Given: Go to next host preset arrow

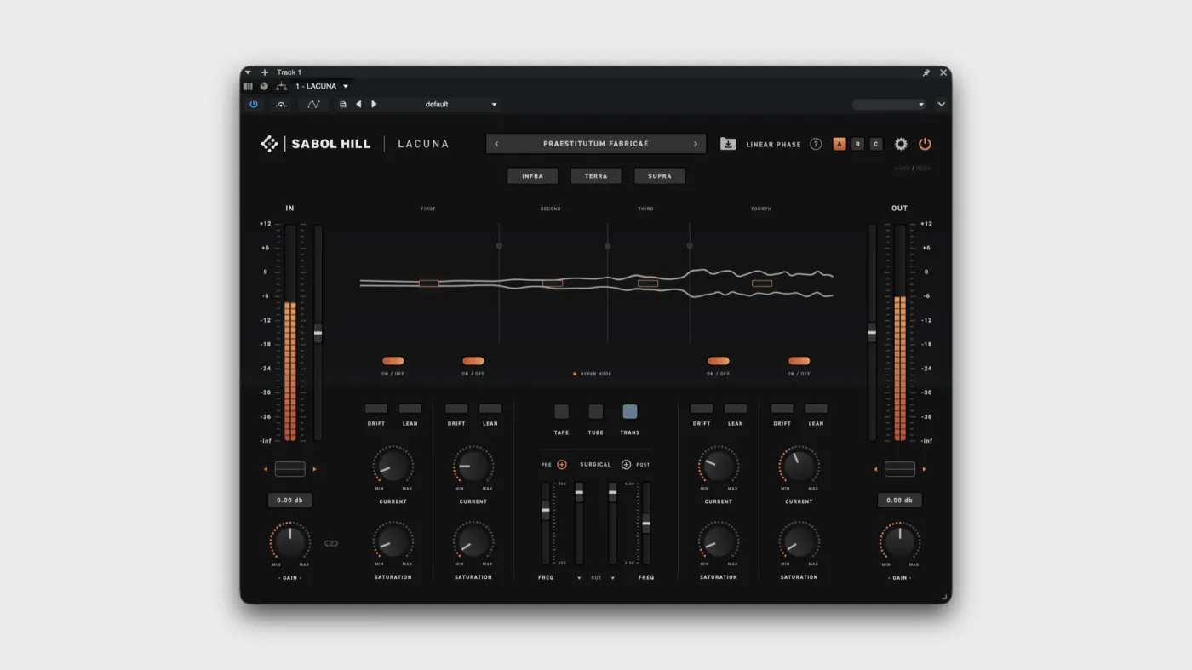Looking at the screenshot, I should click(x=374, y=105).
